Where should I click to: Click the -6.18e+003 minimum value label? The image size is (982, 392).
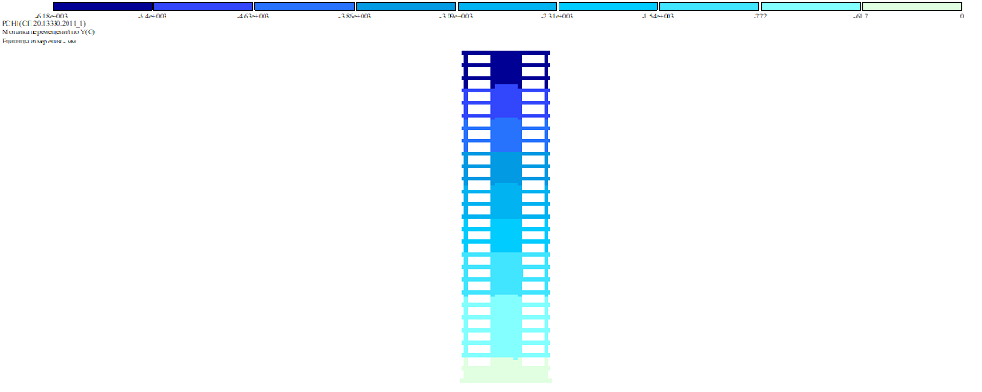point(50,17)
